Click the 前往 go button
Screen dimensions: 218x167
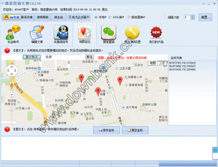coord(89,57)
